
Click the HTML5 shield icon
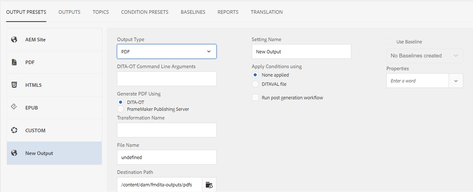click(14, 85)
